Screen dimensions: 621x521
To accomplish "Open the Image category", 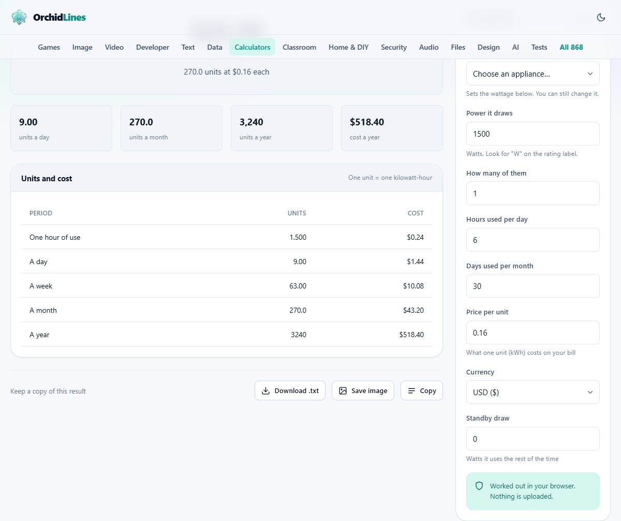I will (x=82, y=47).
